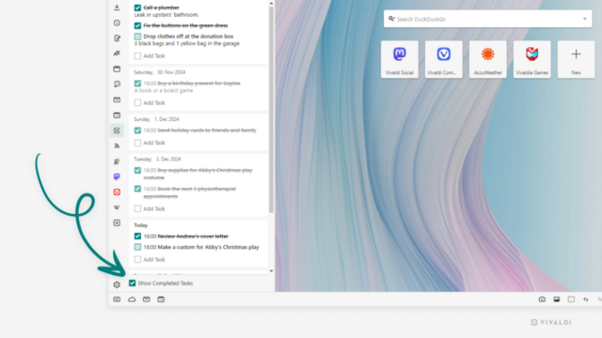Open the AccuWeather speed dial
The width and height of the screenshot is (602, 338).
coord(487,59)
